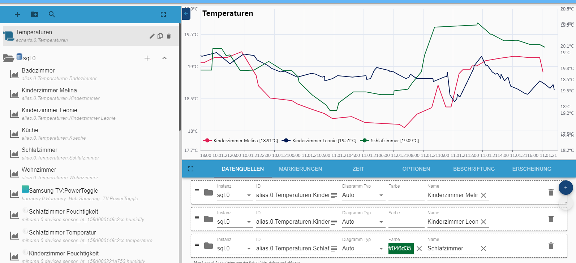Clear color #046d35 in Schlafzimmer row

[419, 249]
